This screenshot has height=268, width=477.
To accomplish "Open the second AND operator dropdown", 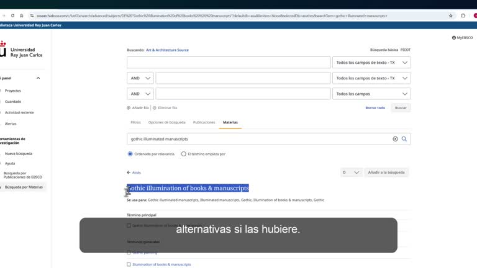I will [140, 94].
